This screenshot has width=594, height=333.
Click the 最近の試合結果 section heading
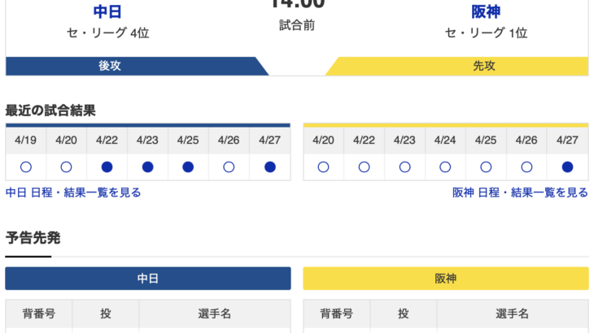[x=50, y=110]
